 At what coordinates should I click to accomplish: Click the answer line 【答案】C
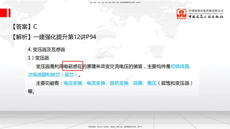pos(24,27)
